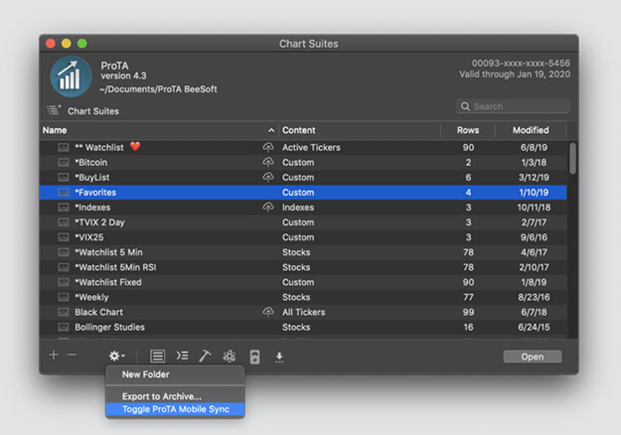Click the indented list icon

182,356
